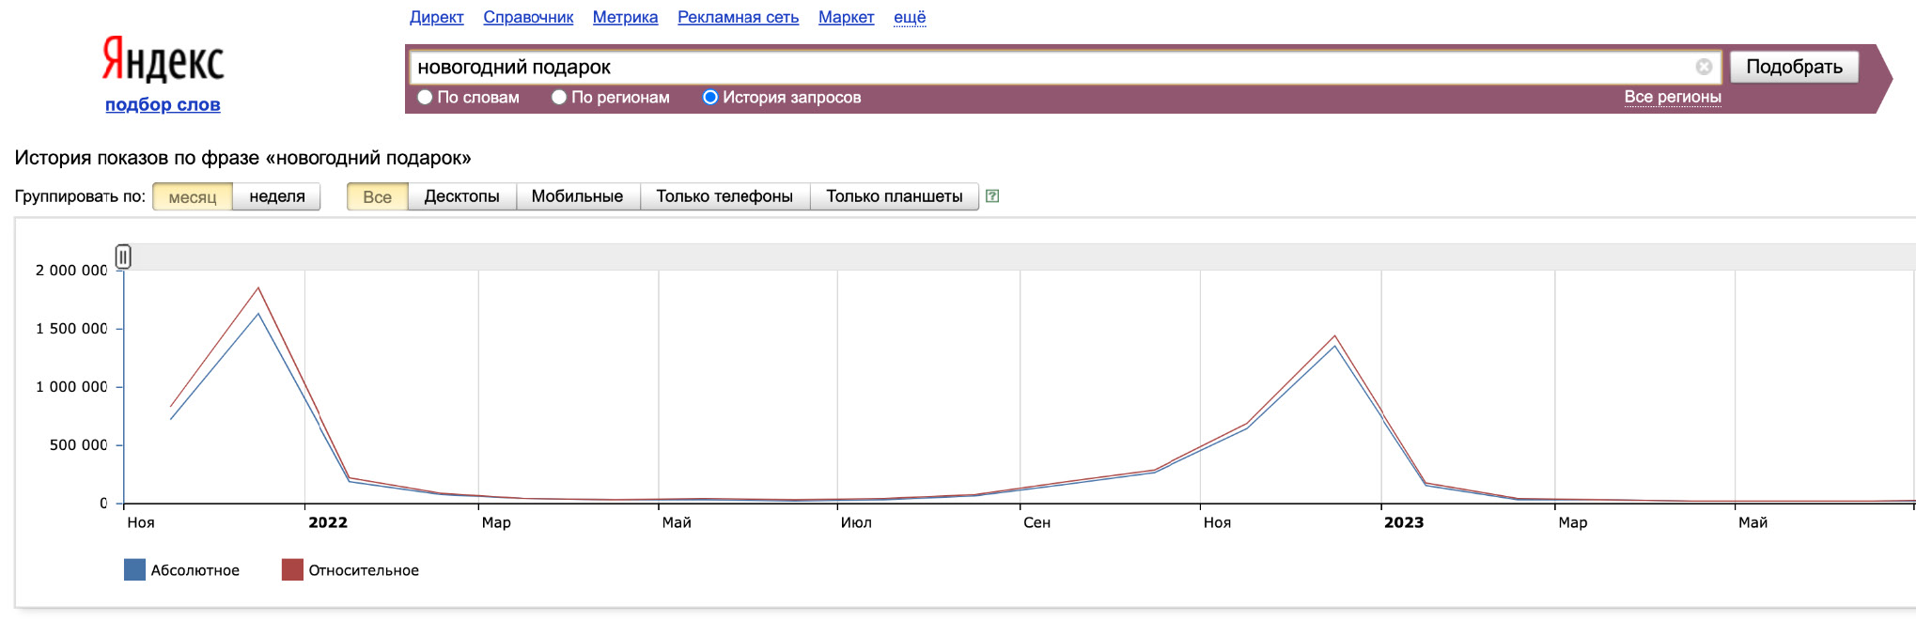Click the 2023 axis label
The image size is (1916, 621).
pos(1404,522)
